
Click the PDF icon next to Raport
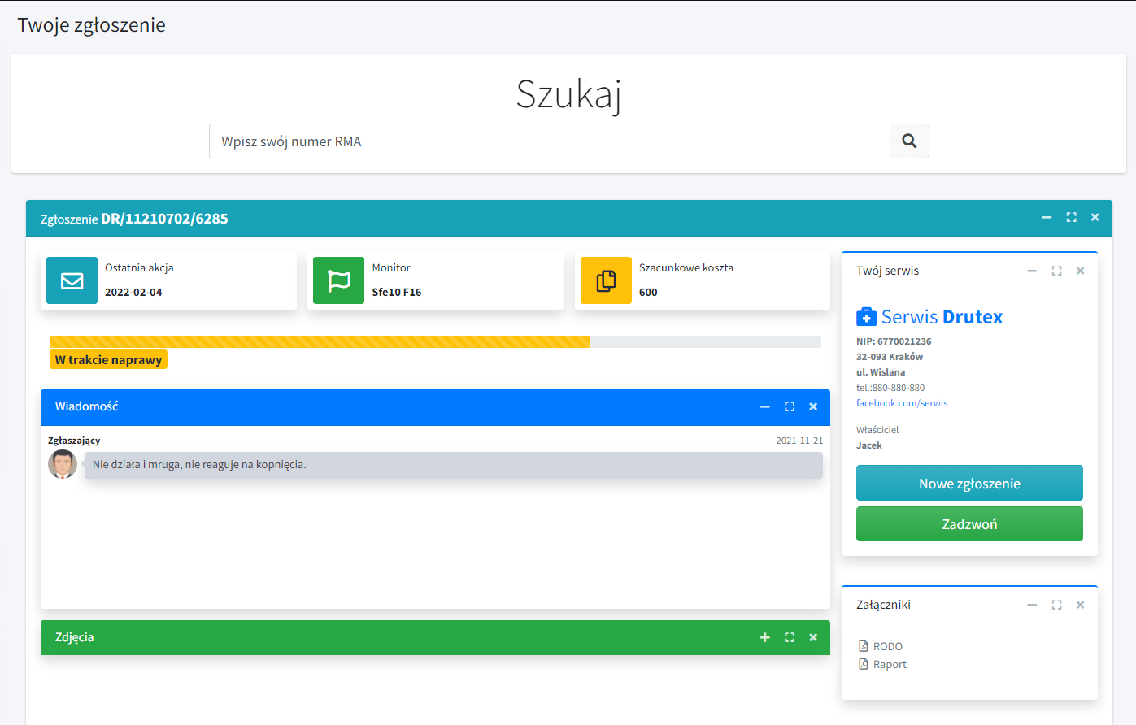pyautogui.click(x=864, y=664)
